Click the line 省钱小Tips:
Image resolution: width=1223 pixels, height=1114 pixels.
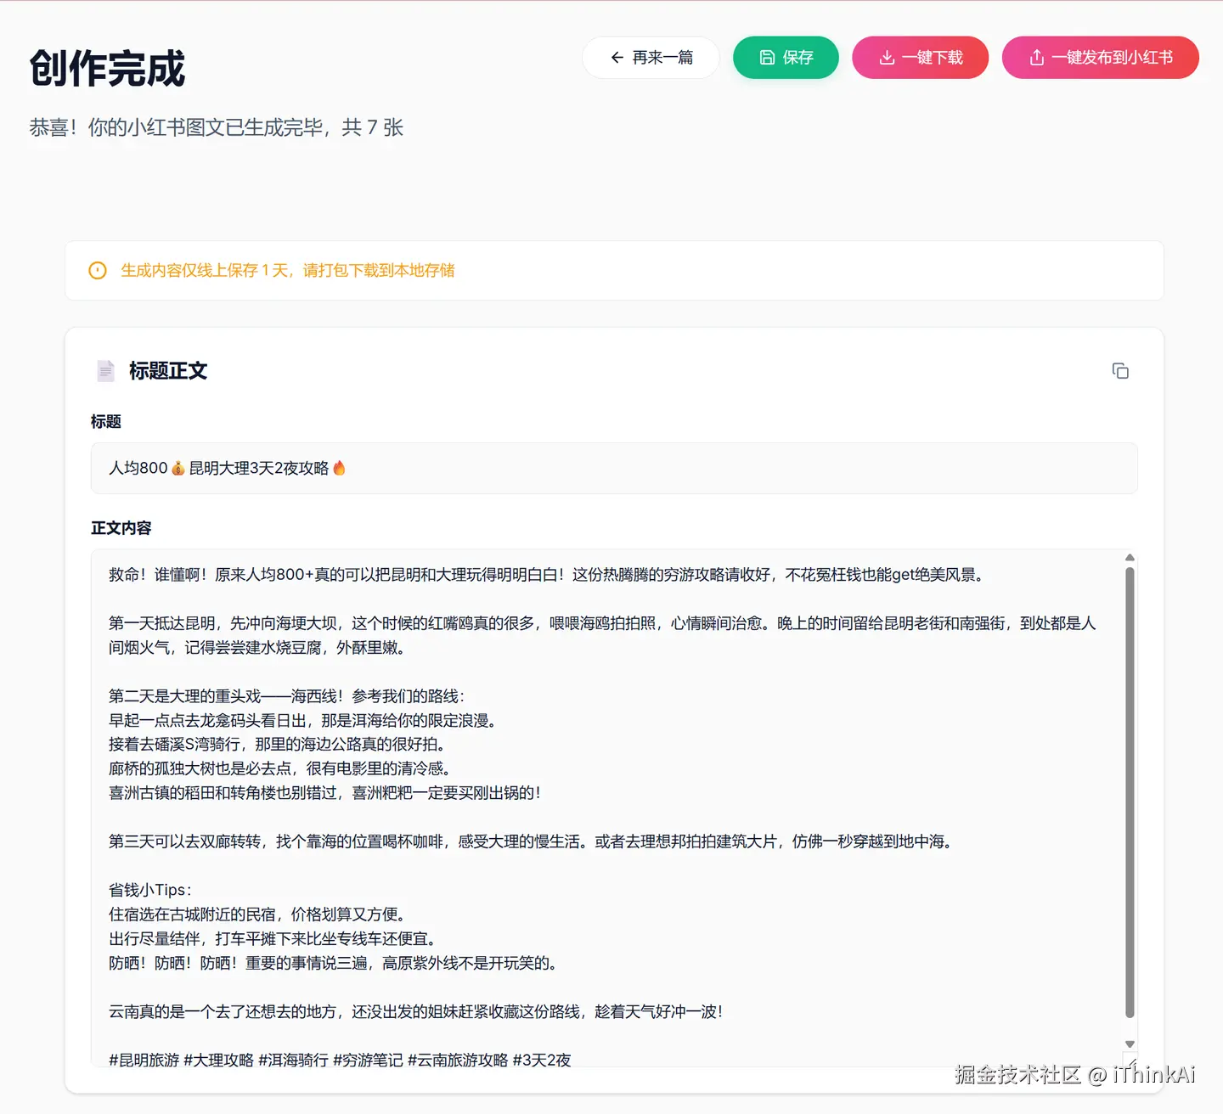click(x=150, y=890)
